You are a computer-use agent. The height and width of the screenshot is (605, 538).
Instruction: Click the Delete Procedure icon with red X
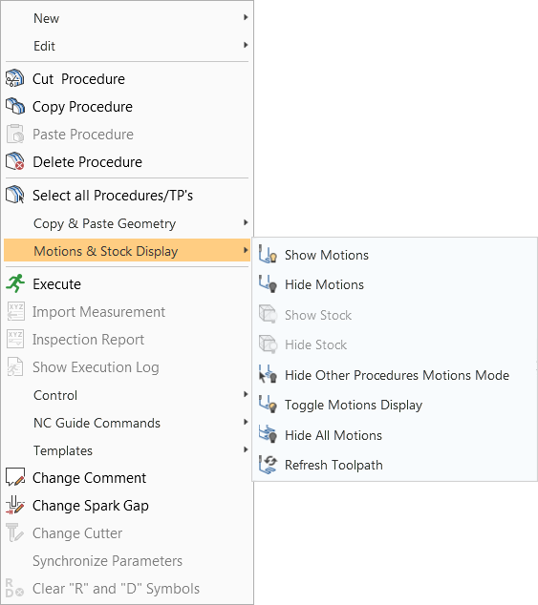[x=15, y=161]
